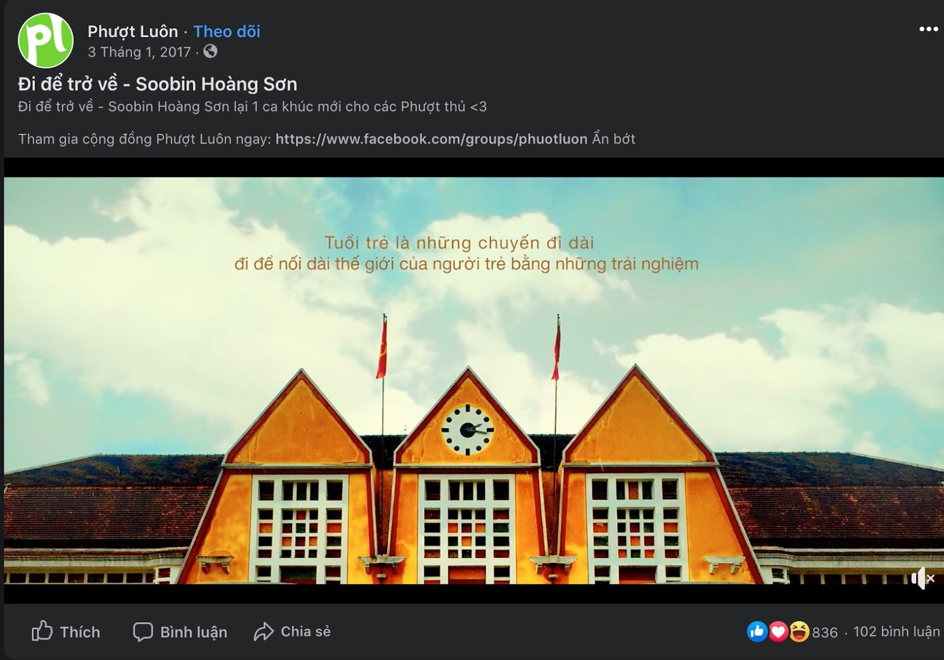
Task: Click the red heart reaction icon
Action: click(778, 632)
